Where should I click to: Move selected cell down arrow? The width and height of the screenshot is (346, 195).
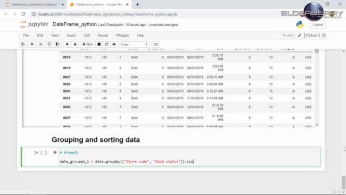click(x=75, y=44)
